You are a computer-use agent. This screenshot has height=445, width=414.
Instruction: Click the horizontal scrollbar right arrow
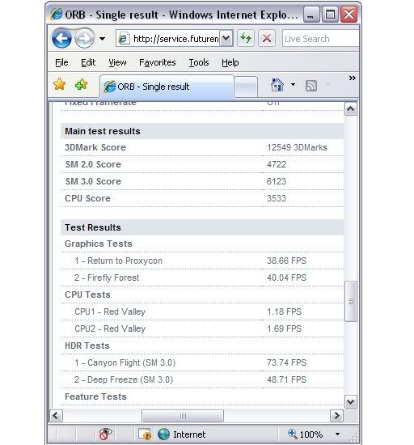point(336,416)
